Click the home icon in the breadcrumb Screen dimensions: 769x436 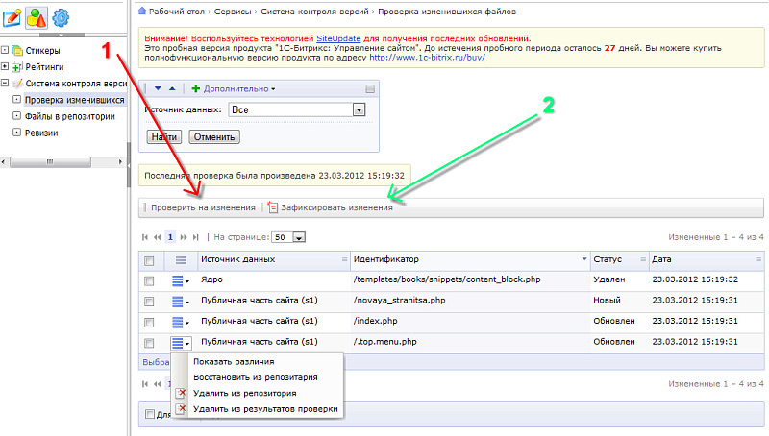point(144,12)
